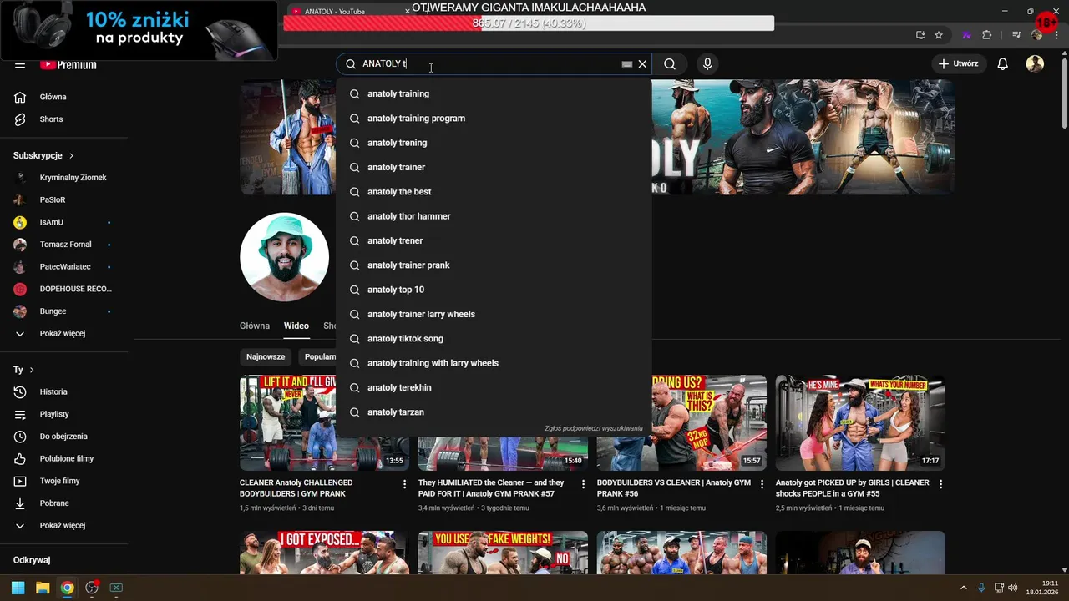
Task: Click Zgłoś podpowiedzi wyszukiwania link
Action: click(594, 428)
